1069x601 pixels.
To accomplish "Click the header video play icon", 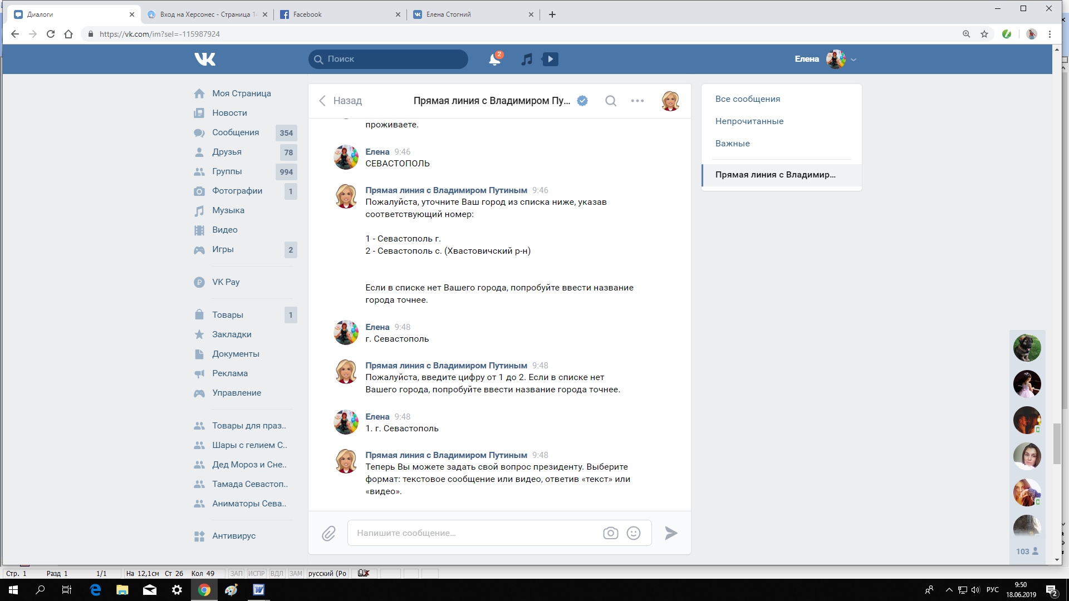I will tap(550, 59).
